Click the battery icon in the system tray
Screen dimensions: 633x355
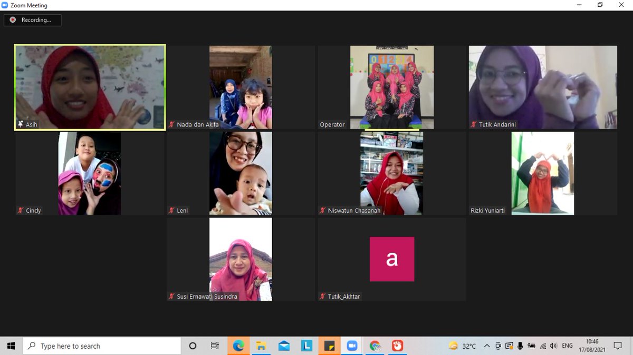531,346
